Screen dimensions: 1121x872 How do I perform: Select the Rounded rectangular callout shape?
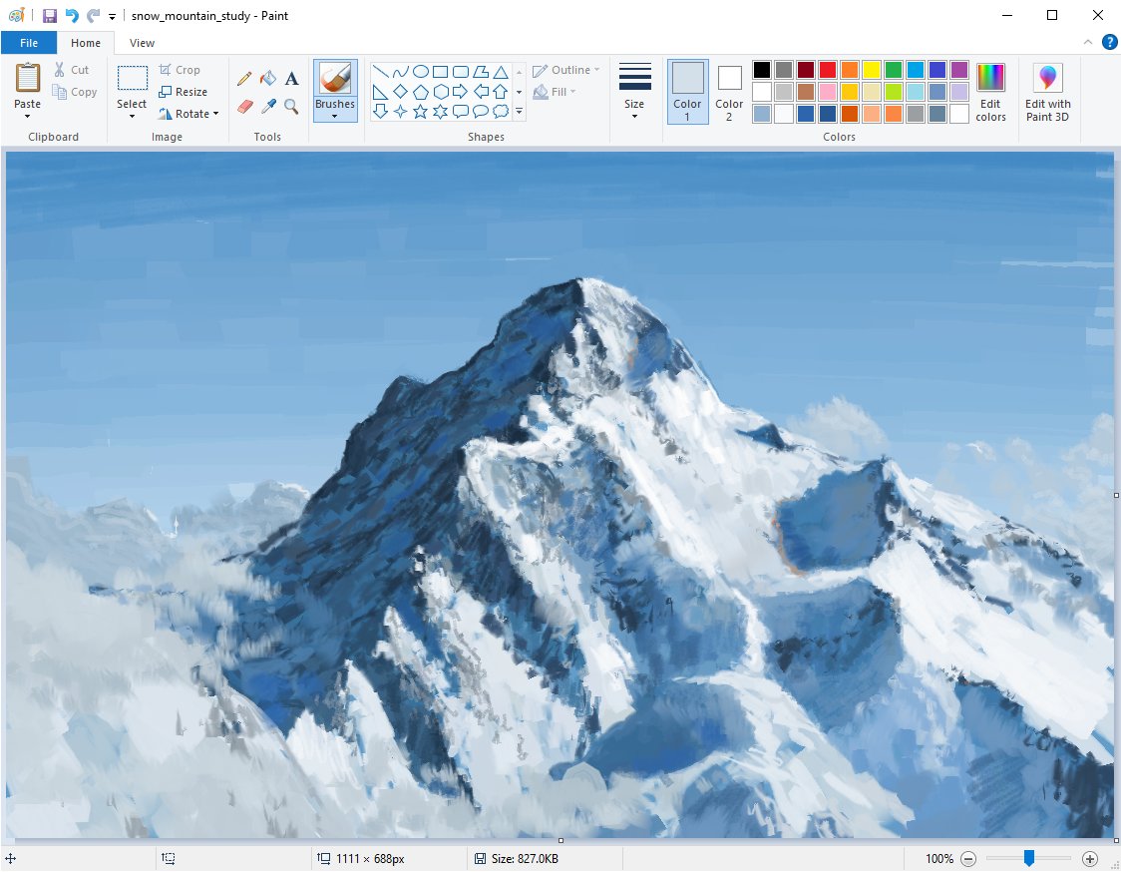pyautogui.click(x=461, y=111)
